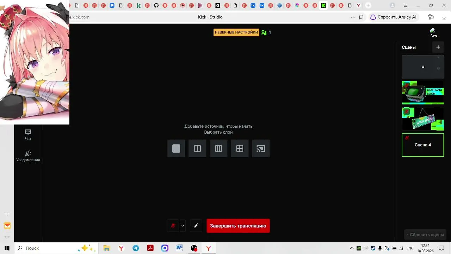
Task: Open Adobe Acrobat from the taskbar
Action: 150,248
